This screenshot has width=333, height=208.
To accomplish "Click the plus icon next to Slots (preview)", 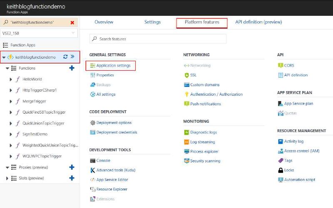I will point(72,178).
